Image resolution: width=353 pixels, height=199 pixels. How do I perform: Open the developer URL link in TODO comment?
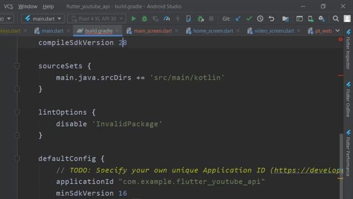pyautogui.click(x=308, y=170)
